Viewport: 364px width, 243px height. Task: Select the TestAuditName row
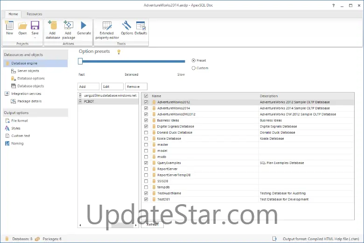248,193
